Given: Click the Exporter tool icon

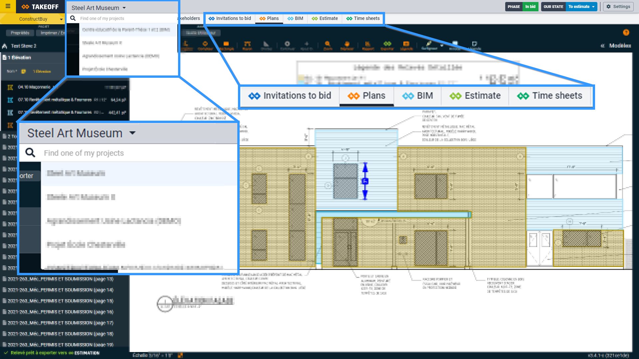Looking at the screenshot, I should [x=387, y=44].
